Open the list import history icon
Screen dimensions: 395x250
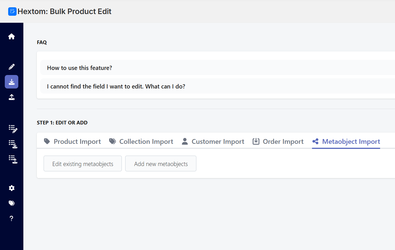click(13, 144)
